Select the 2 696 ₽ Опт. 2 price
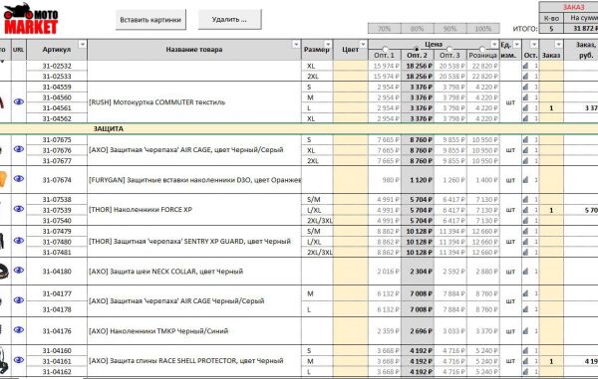Screen dimensions: 598x379 pyautogui.click(x=418, y=331)
